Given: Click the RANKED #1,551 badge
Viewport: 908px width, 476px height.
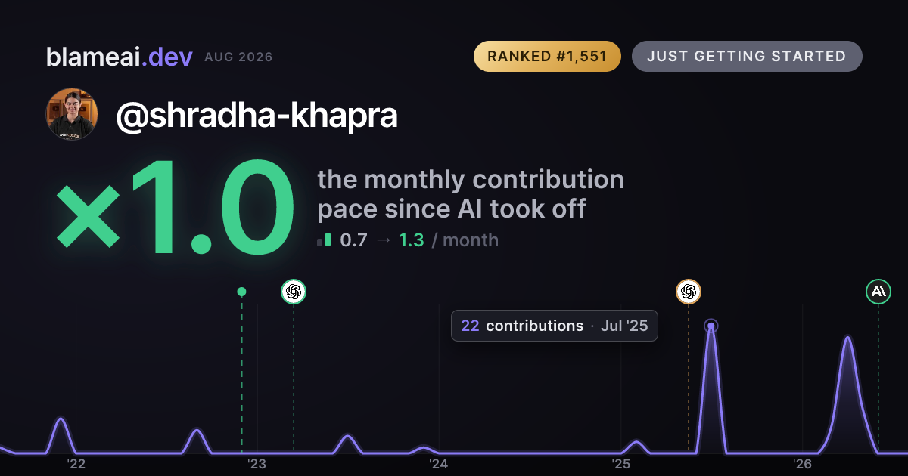Looking at the screenshot, I should click(547, 57).
